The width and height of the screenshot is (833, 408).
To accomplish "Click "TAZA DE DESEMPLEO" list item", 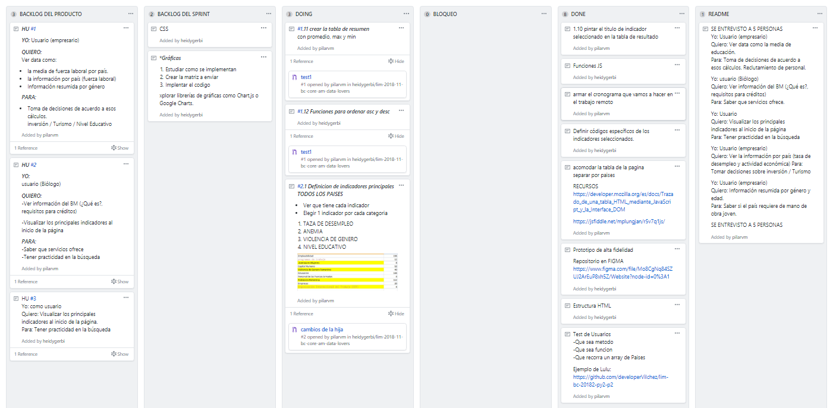I will [x=328, y=224].
